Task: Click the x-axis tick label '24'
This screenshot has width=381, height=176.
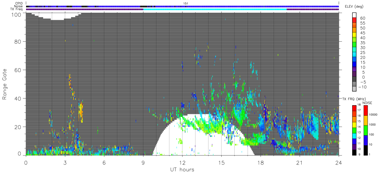Action: pos(338,163)
